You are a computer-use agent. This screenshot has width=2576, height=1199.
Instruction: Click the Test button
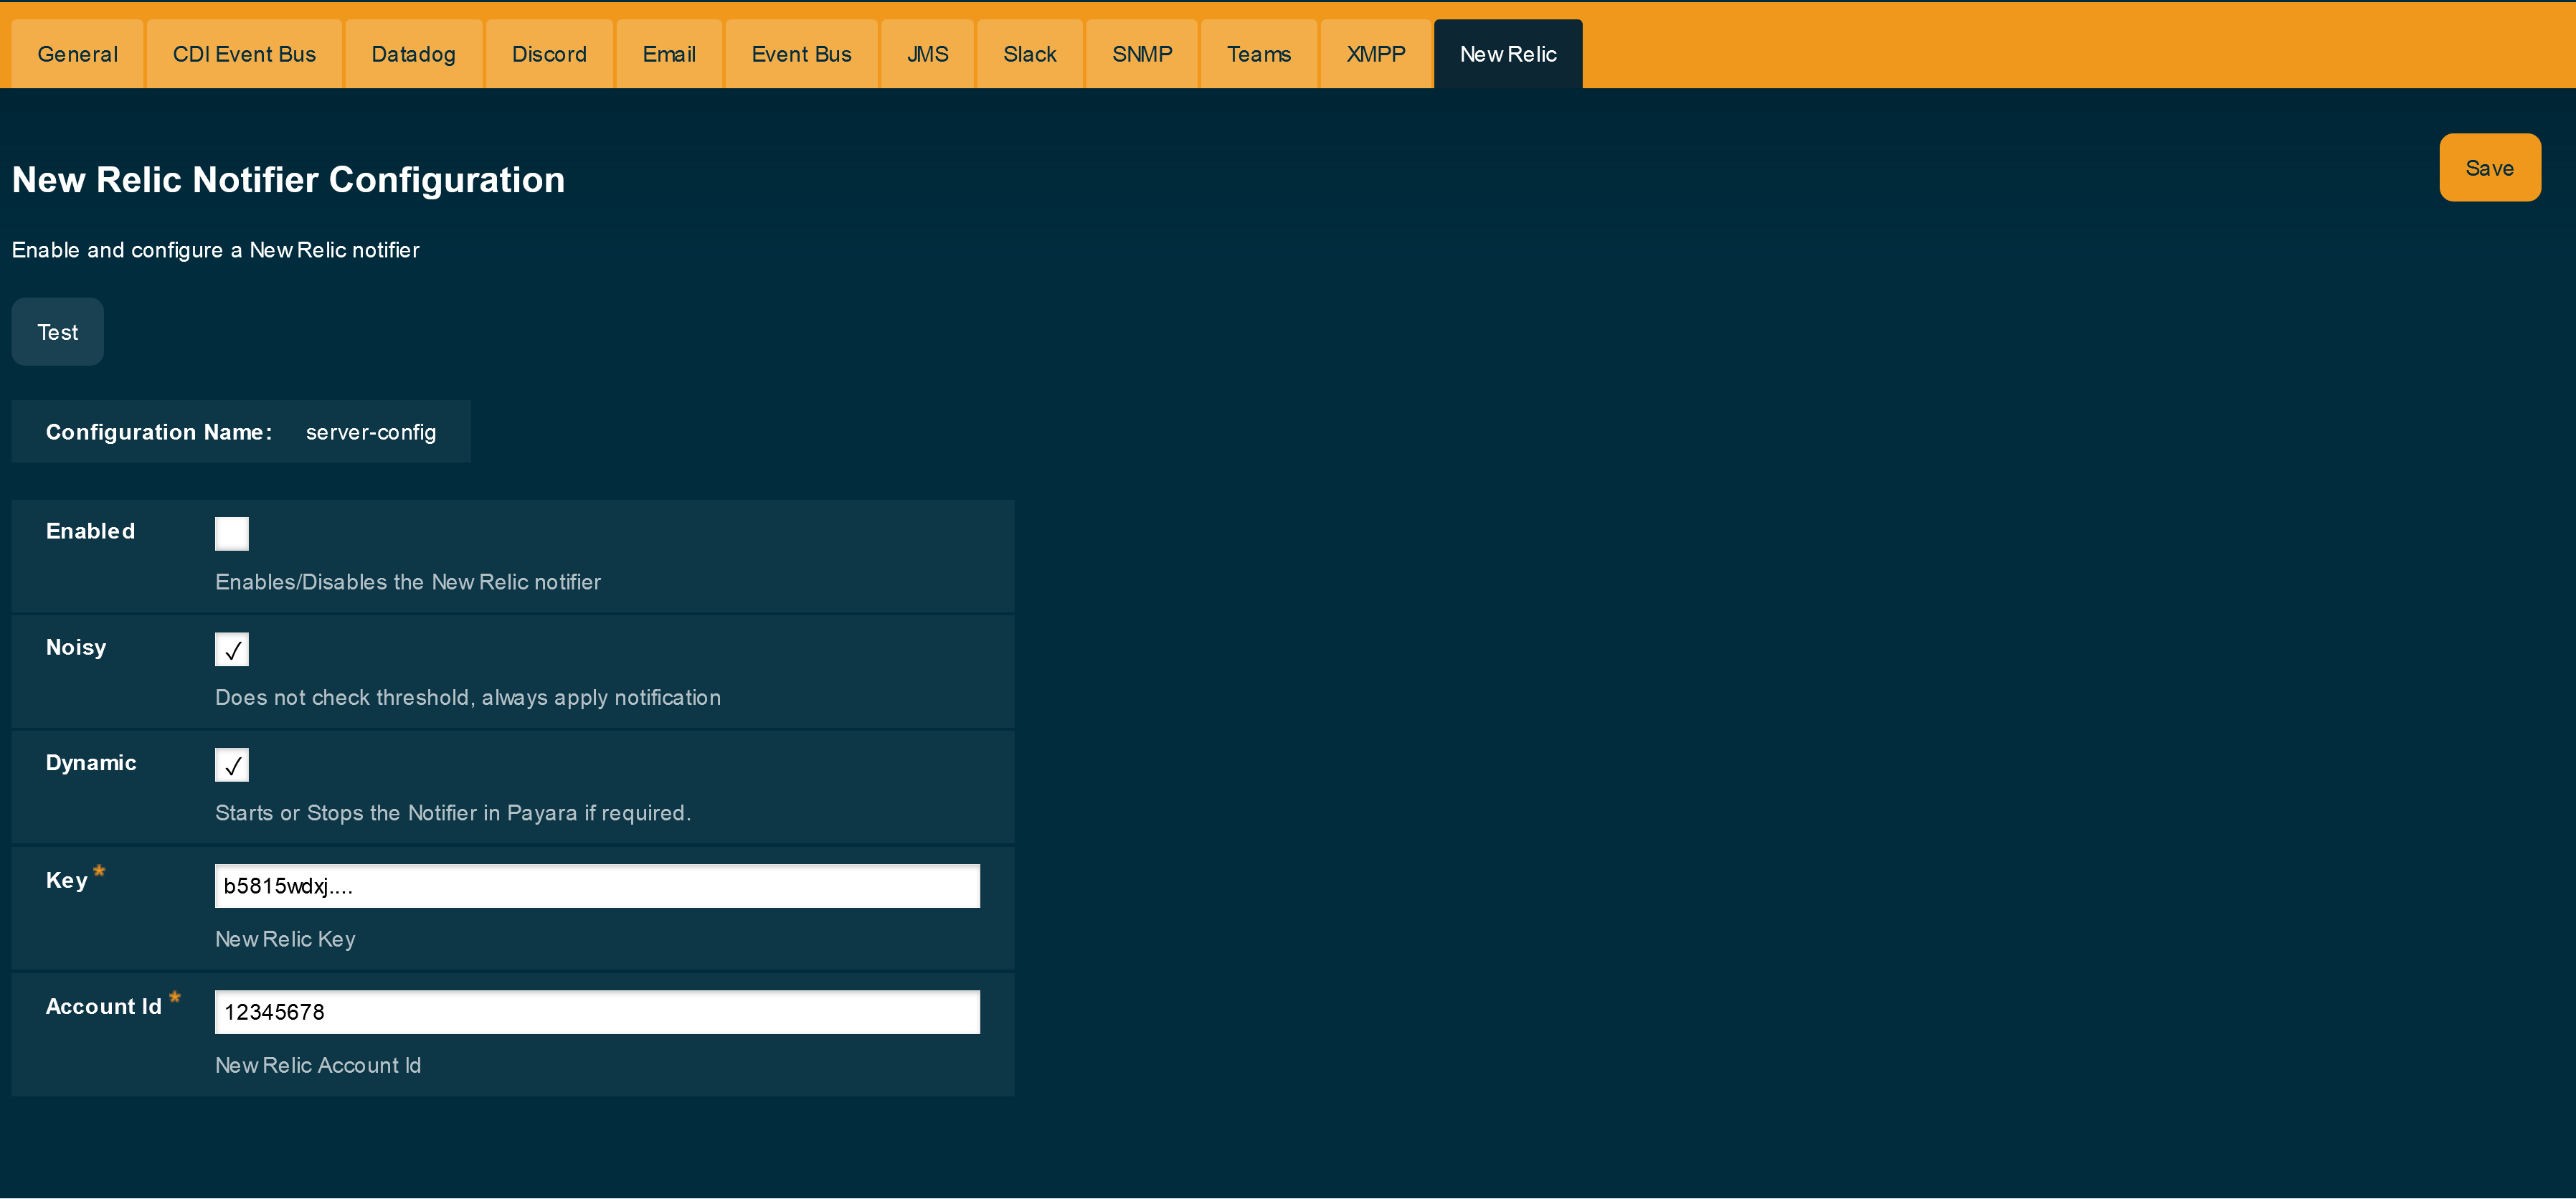tap(57, 332)
